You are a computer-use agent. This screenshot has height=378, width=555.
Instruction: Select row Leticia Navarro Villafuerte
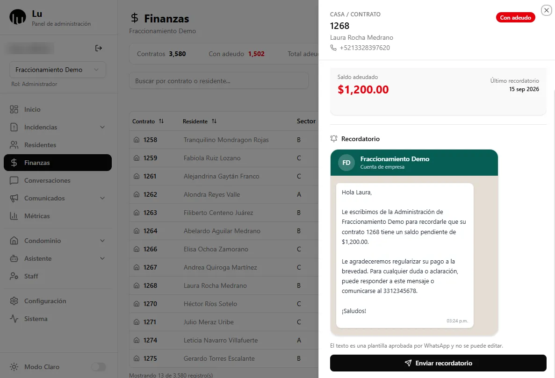[223, 340]
